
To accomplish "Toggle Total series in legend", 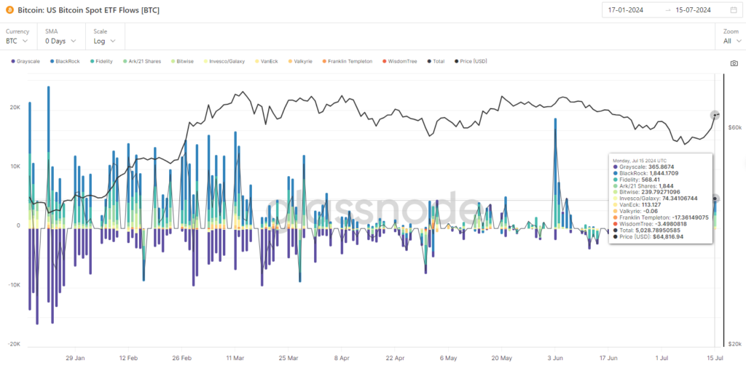I will [436, 61].
